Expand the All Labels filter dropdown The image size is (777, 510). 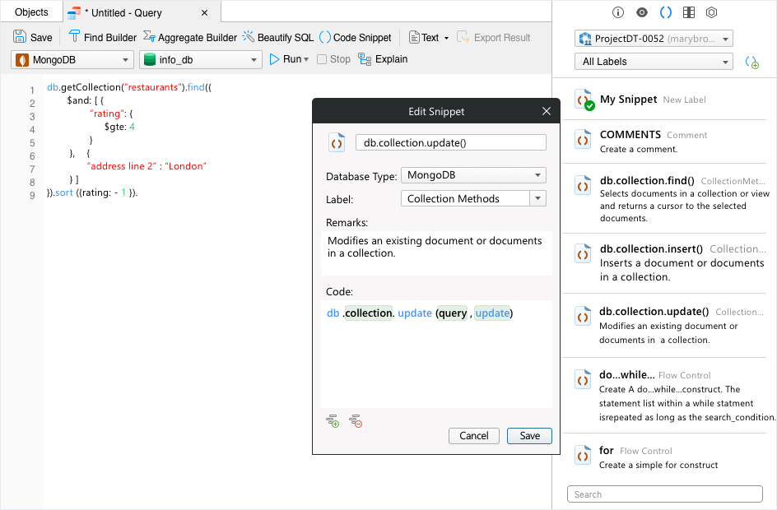tap(654, 62)
